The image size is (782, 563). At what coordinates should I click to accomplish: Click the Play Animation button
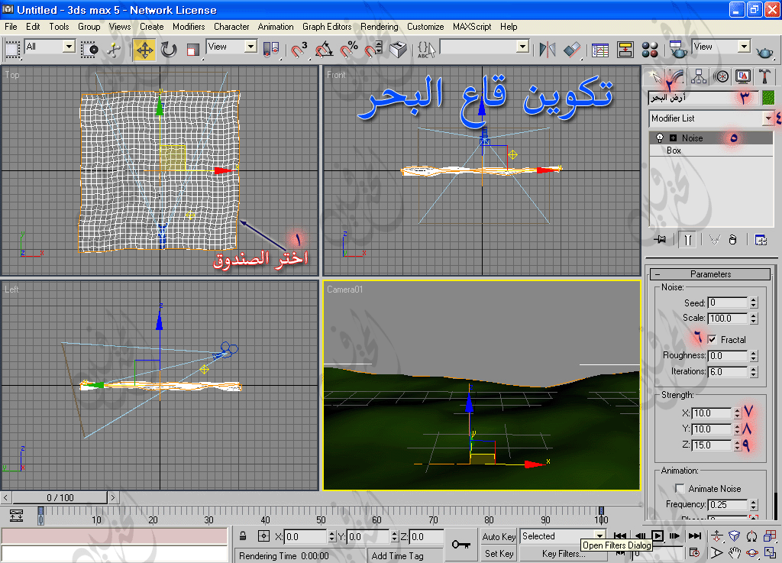click(658, 536)
